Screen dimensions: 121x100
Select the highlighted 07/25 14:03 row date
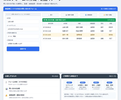pos(47,35)
